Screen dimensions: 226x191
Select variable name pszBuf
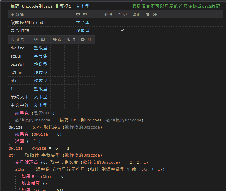18,65
